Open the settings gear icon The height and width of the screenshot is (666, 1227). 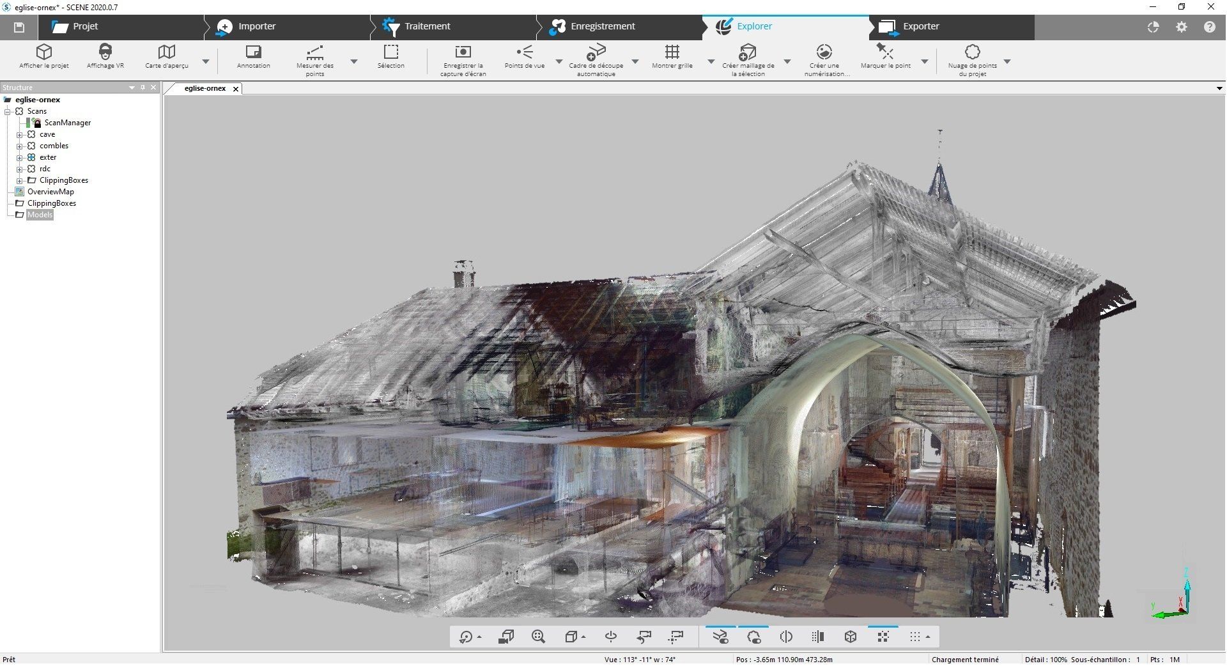tap(1181, 27)
